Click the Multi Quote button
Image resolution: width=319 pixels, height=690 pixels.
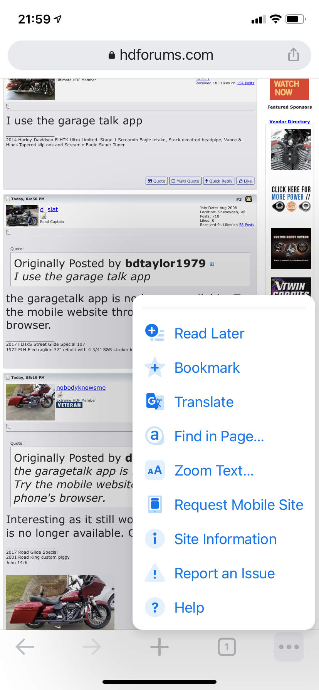pyautogui.click(x=185, y=181)
